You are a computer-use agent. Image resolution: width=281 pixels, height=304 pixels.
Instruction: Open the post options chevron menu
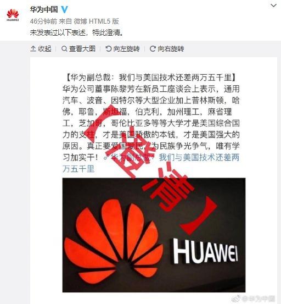[273, 5]
